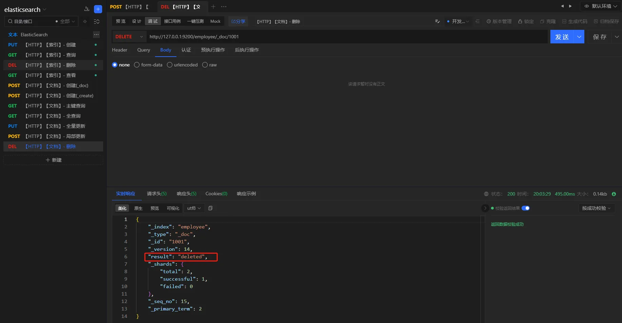The height and width of the screenshot is (323, 622).
Task: Click the blue 发送 send button
Action: 562,37
